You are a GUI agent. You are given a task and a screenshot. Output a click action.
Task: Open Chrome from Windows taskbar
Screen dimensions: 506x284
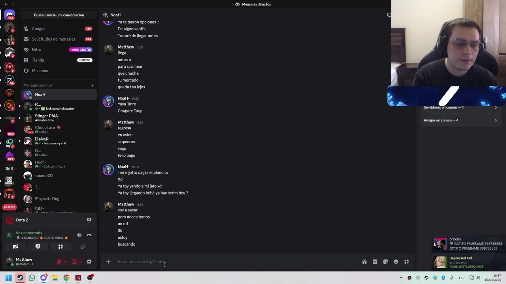(66, 278)
